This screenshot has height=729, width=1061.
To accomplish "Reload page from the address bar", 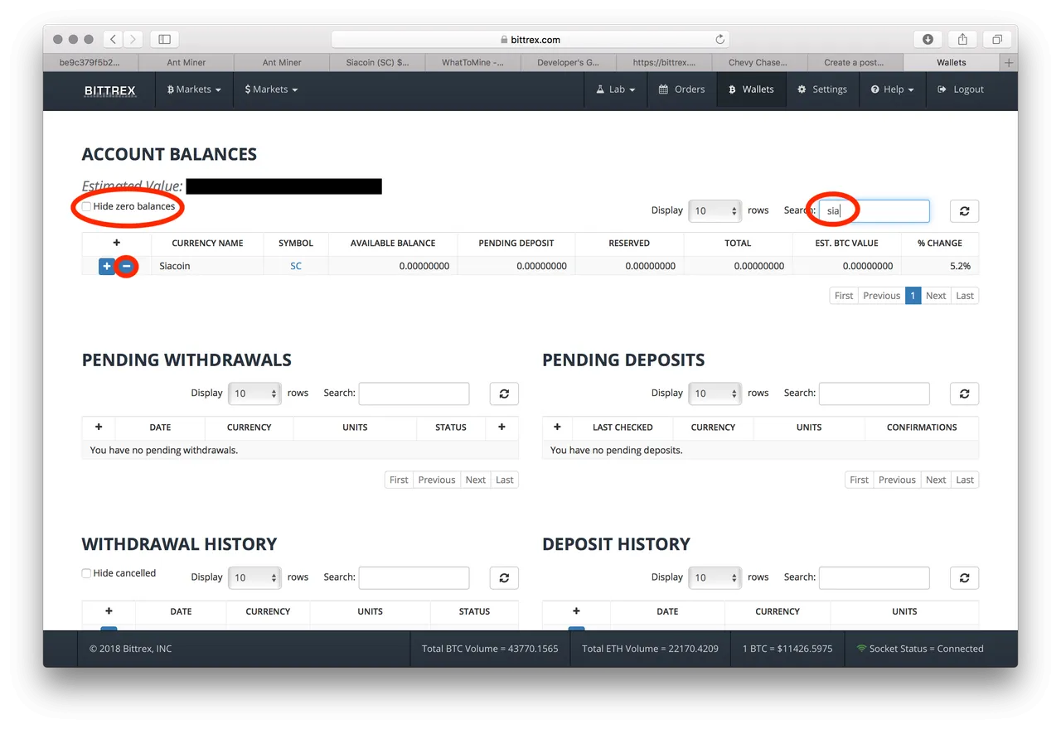I will tap(719, 39).
